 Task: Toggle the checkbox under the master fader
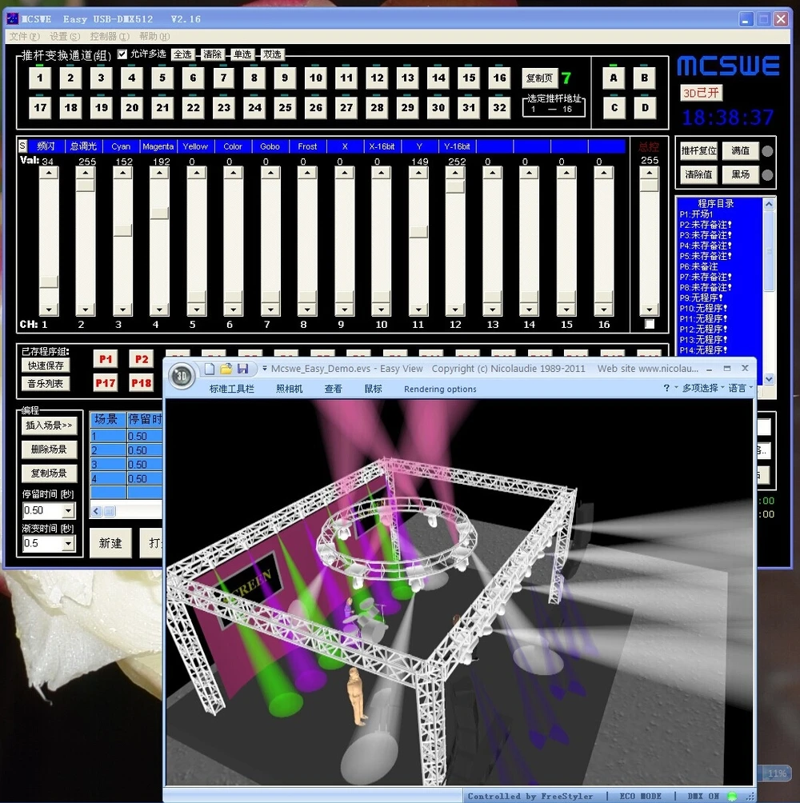point(650,324)
